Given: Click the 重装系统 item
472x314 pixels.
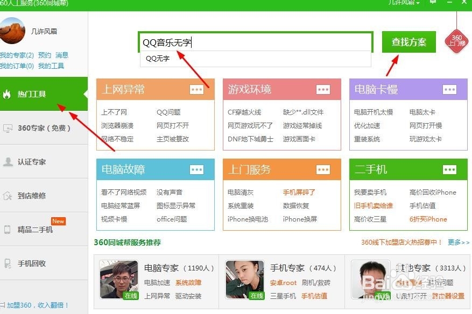Looking at the screenshot, I should coord(367,139).
